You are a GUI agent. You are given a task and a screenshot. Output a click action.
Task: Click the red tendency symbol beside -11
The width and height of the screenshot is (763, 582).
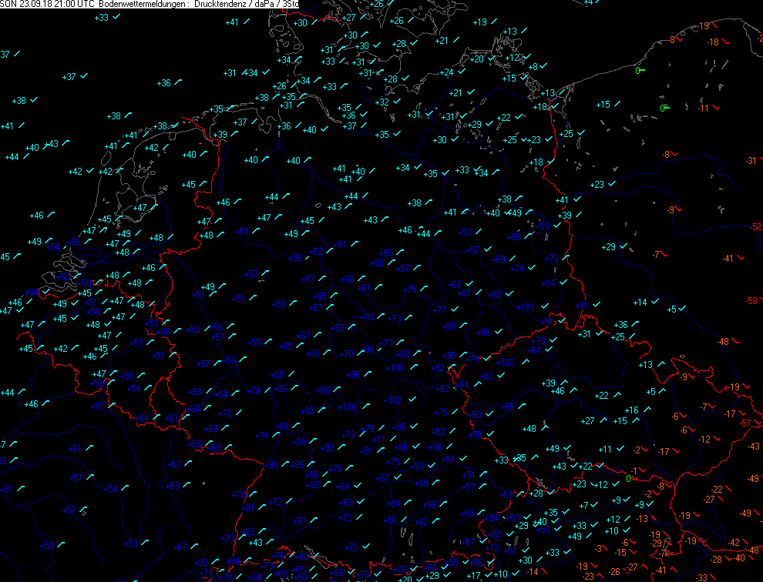click(717, 107)
